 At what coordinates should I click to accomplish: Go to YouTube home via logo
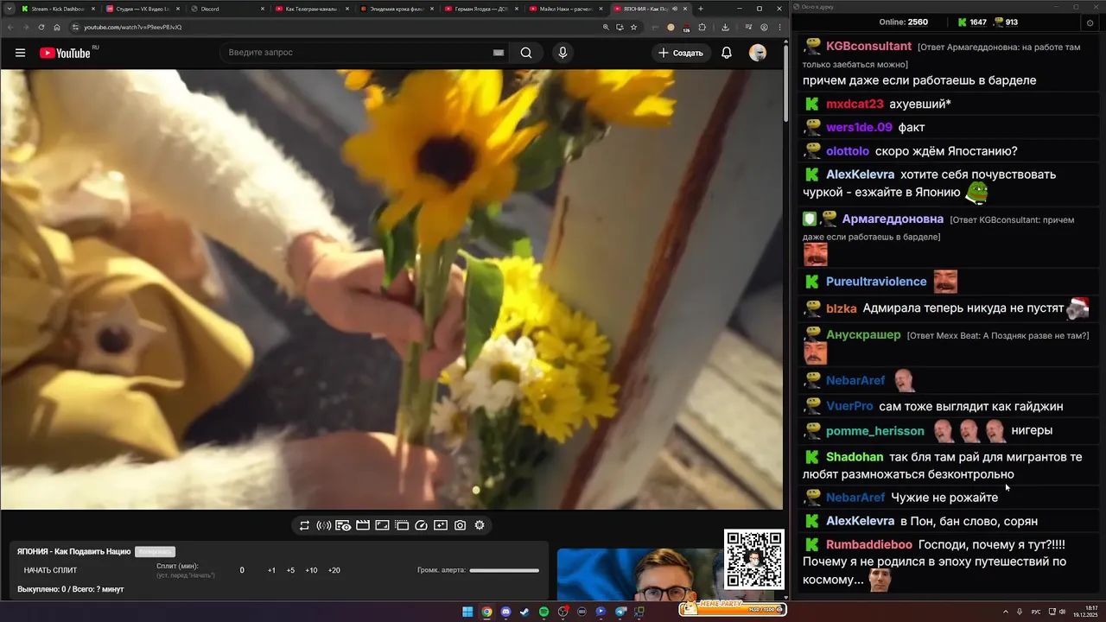(x=65, y=53)
